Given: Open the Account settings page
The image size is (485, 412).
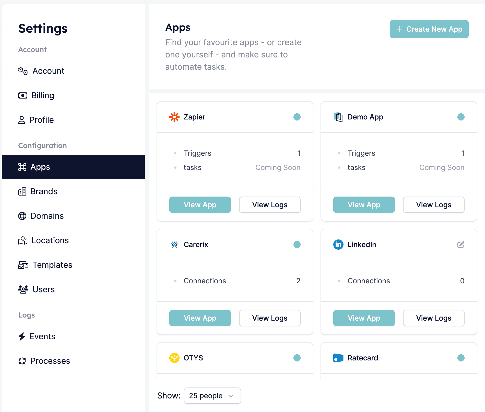Looking at the screenshot, I should click(73, 71).
